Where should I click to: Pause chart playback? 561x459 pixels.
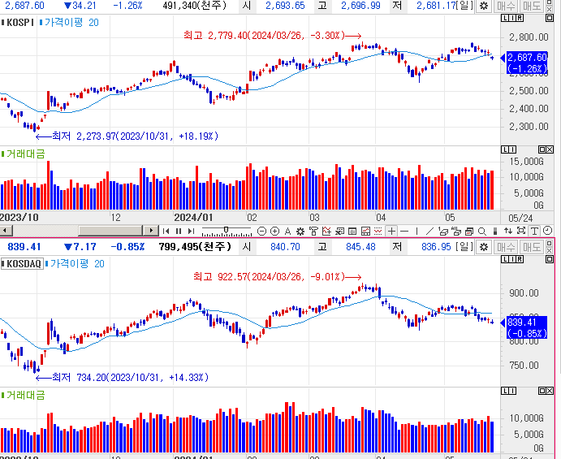[x=179, y=231]
